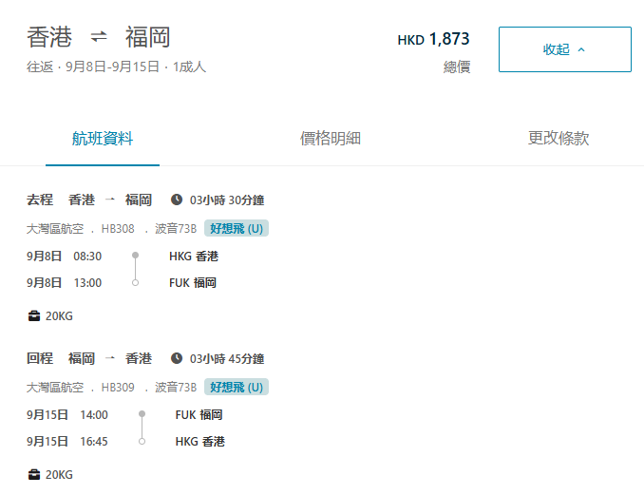Viewport: 644px width, 495px height.
Task: Click the departure time 08:30
Action: pyautogui.click(x=87, y=257)
